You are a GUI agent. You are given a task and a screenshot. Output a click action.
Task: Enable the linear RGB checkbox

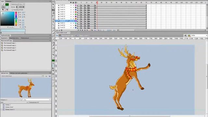(x=12, y=10)
